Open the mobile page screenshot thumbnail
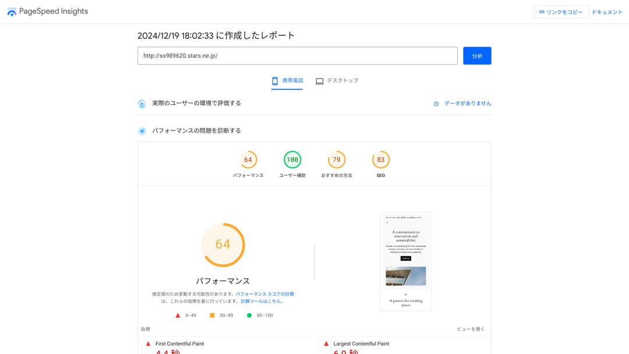 [x=405, y=261]
